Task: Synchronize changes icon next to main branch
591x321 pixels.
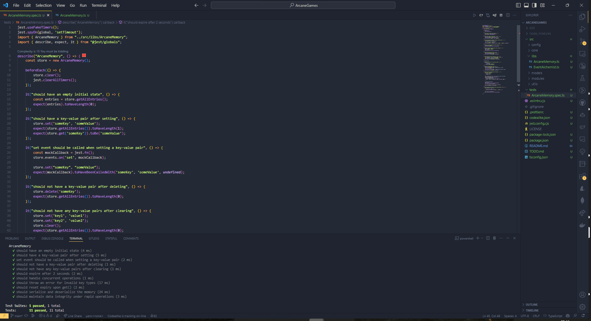Action: 26,316
